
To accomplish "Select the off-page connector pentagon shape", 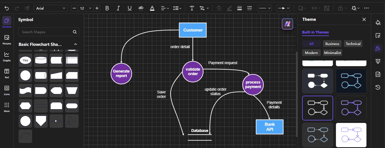I will pyautogui.click(x=41, y=121).
